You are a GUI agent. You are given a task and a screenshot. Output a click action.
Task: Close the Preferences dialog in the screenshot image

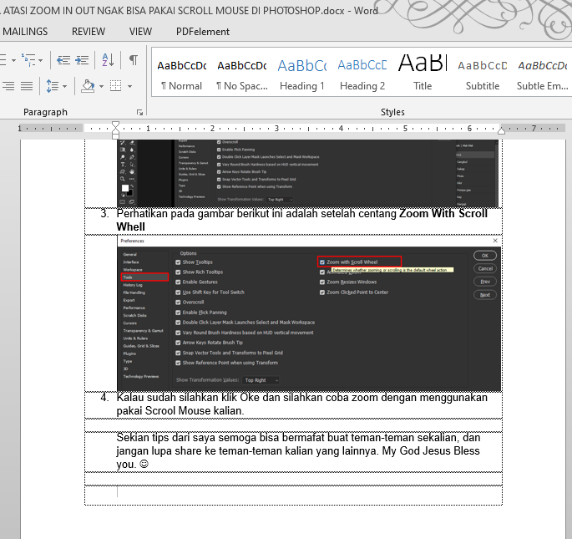click(495, 241)
